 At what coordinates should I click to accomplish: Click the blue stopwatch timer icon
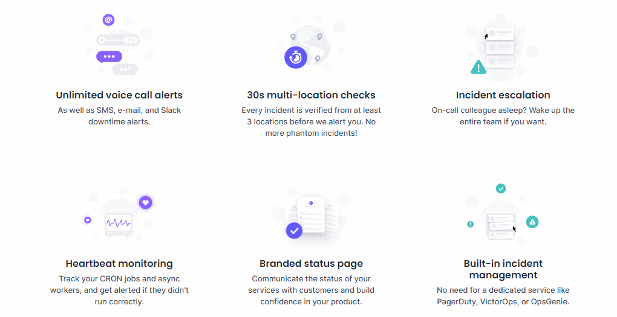pos(296,58)
